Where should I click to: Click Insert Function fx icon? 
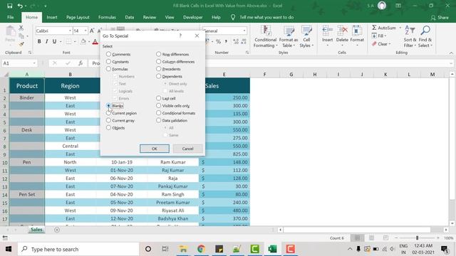click(x=81, y=63)
